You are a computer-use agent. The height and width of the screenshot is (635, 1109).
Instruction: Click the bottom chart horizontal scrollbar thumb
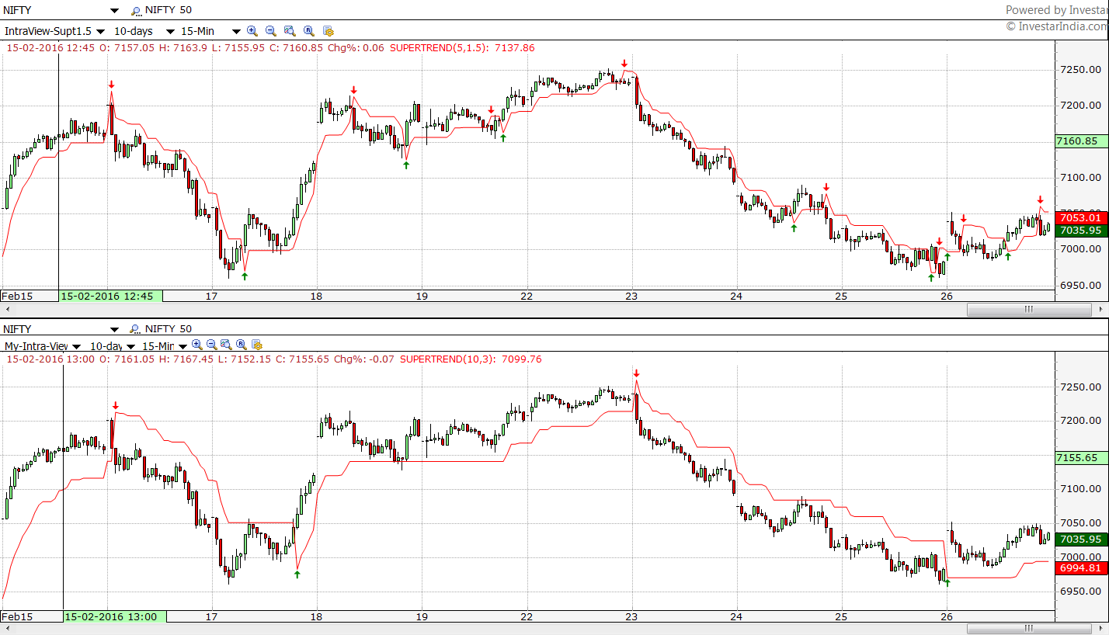coord(1029,628)
